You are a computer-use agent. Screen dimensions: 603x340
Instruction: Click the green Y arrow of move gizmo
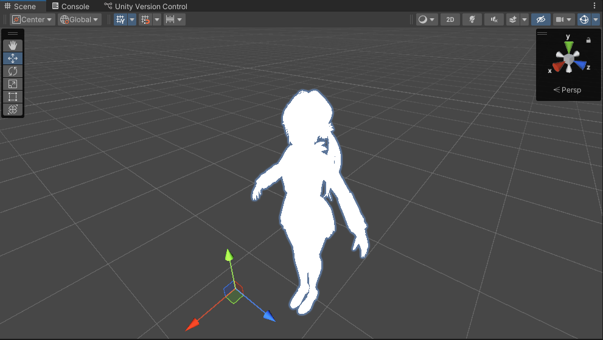pos(229,255)
